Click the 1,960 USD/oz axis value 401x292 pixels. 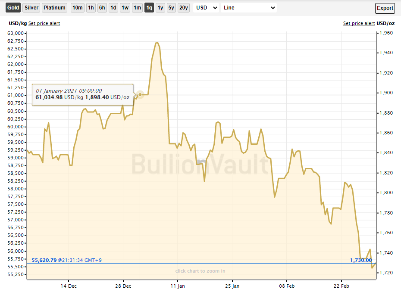point(386,33)
